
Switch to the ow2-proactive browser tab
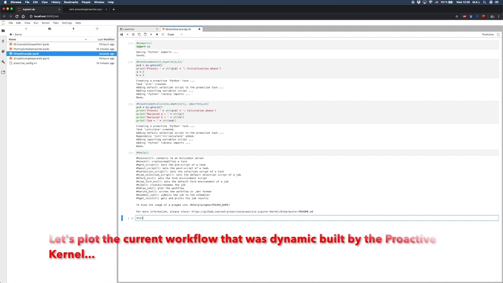point(86,9)
